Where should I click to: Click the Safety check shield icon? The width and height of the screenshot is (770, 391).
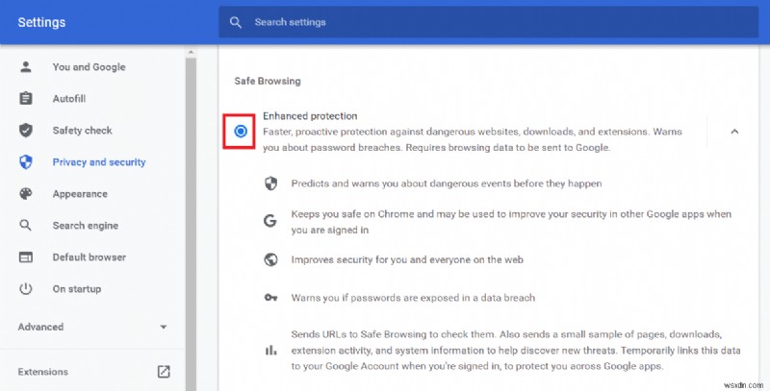(26, 131)
